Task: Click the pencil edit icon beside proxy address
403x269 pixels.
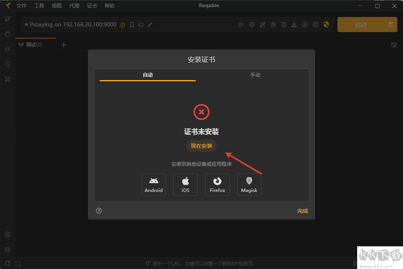Action: tap(150, 24)
